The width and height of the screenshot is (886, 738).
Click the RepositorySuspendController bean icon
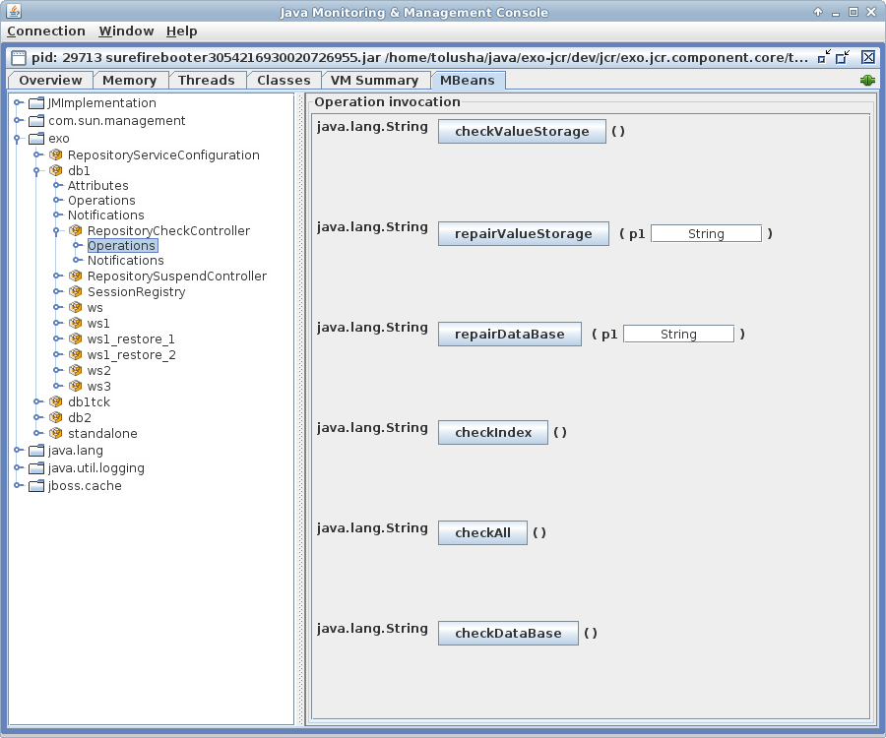pyautogui.click(x=76, y=277)
